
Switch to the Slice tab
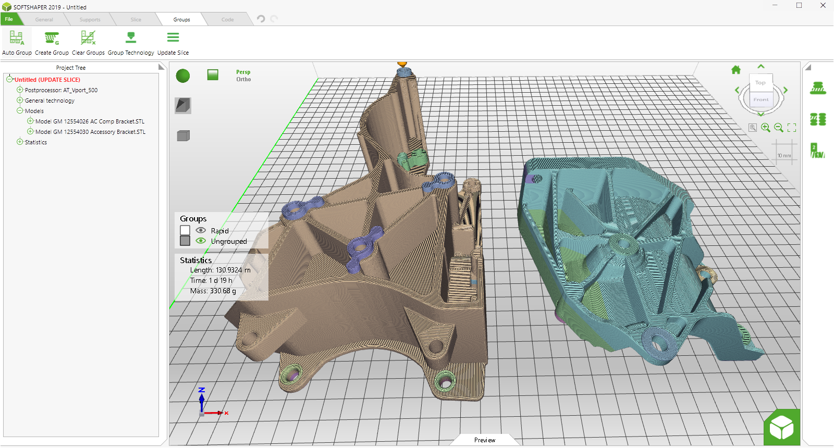136,20
